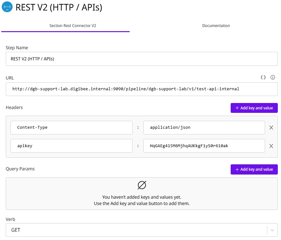Remove the Content-Type header row

tap(271, 127)
